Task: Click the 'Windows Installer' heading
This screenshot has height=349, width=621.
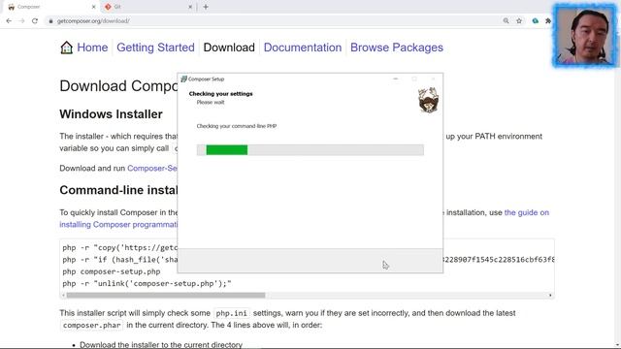Action: (111, 114)
